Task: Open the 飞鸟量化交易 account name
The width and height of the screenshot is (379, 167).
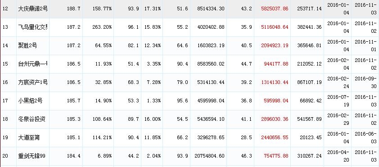Action: click(x=33, y=27)
